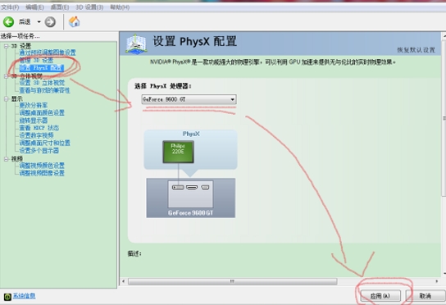The height and width of the screenshot is (305, 446).
Task: Collapse the 3D 设置 tree node
Action: (6, 46)
